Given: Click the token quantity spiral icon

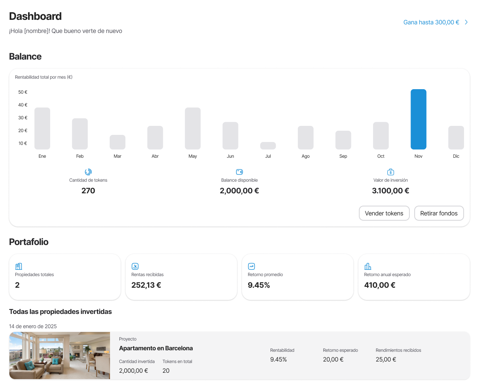Looking at the screenshot, I should coord(88,172).
